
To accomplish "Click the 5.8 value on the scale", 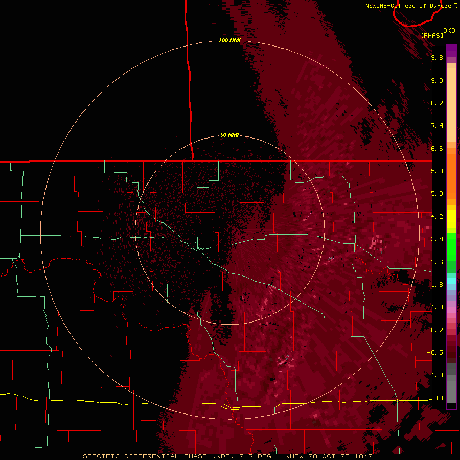I will 437,171.
